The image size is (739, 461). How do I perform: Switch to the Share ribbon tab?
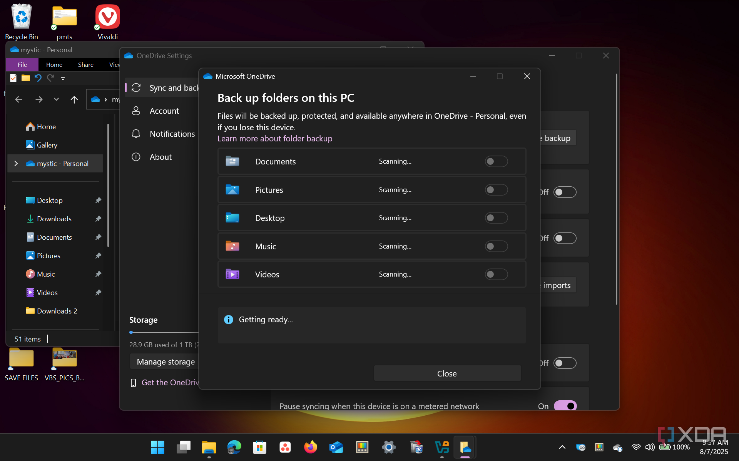tap(86, 65)
